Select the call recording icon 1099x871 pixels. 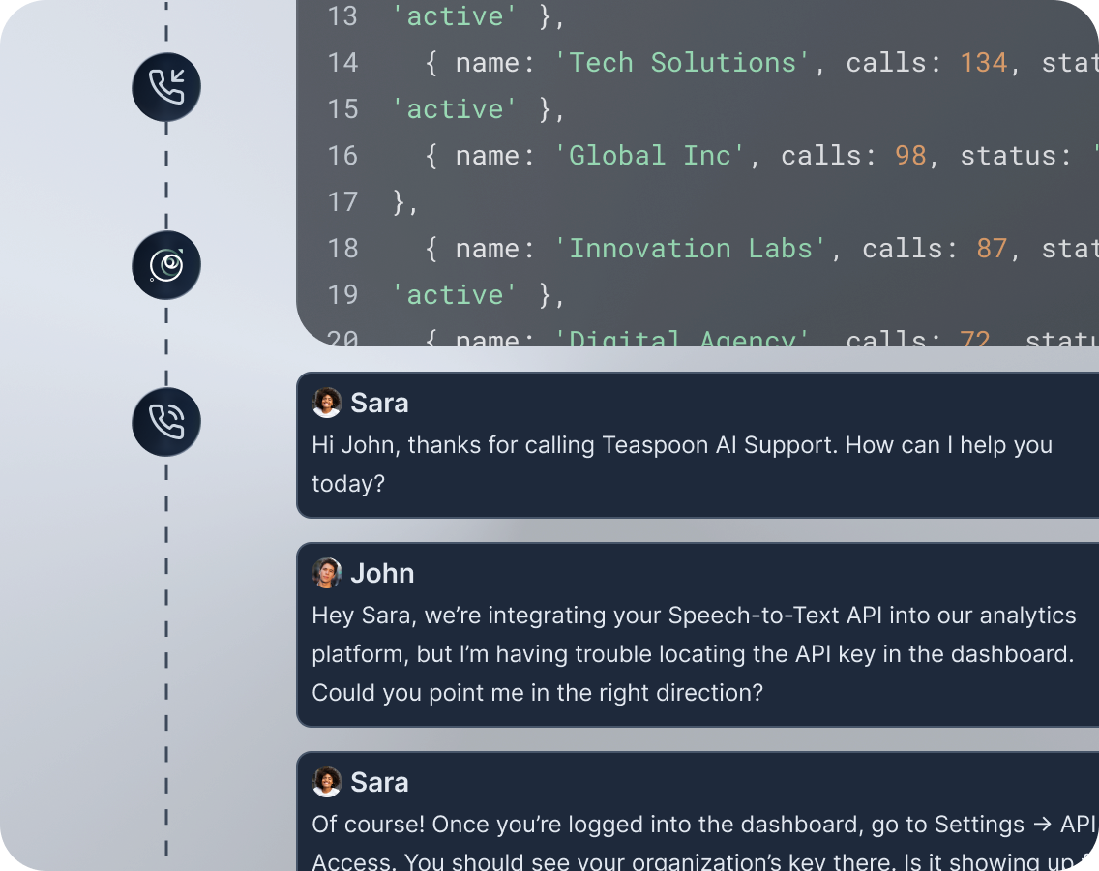click(165, 263)
